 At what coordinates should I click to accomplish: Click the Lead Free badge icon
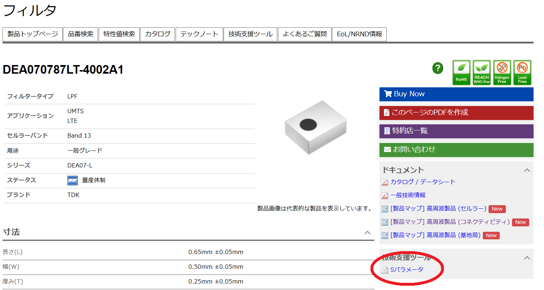(522, 73)
